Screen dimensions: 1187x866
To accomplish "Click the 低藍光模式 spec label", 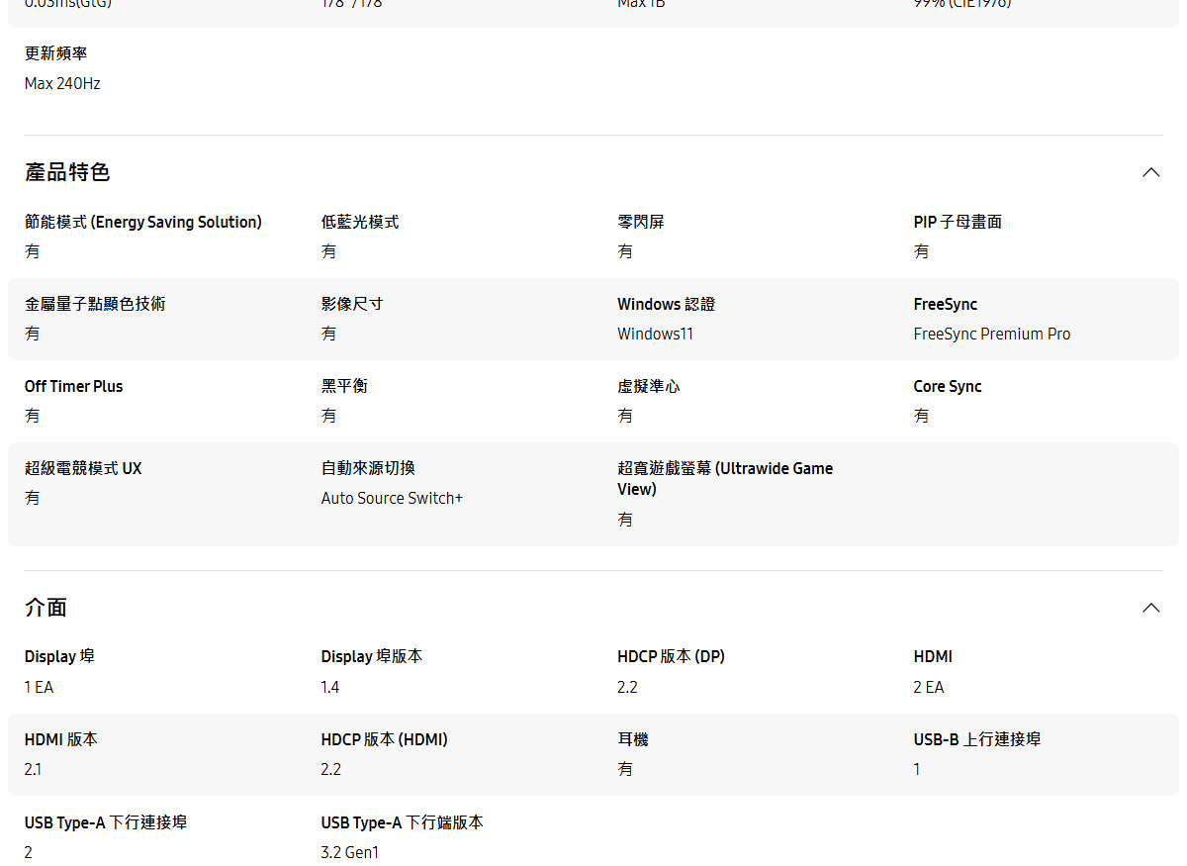I will (x=360, y=223).
